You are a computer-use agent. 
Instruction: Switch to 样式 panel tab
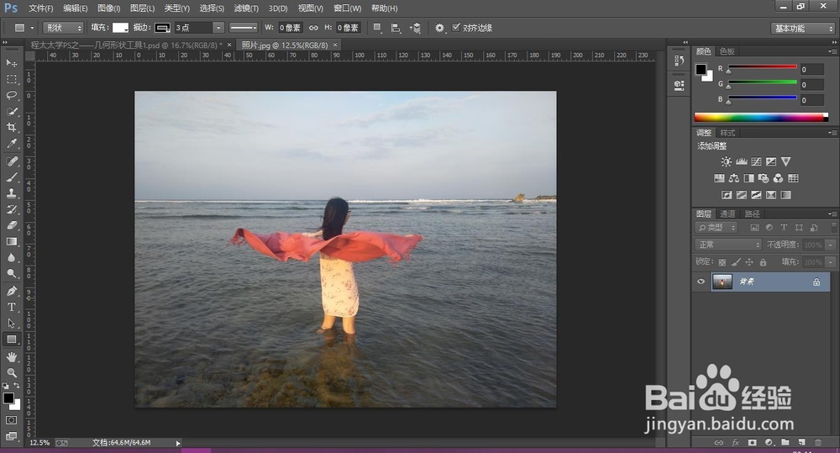(727, 133)
